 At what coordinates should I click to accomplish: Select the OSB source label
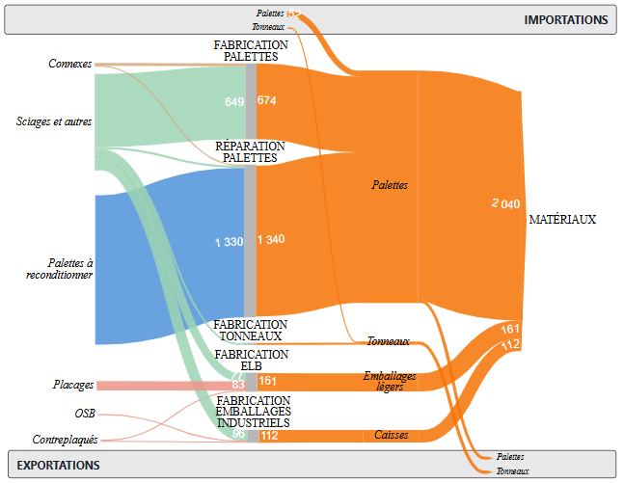[85, 414]
